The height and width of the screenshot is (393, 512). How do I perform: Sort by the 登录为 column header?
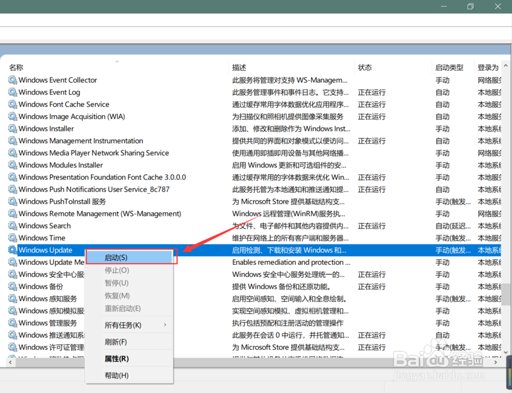tap(488, 67)
